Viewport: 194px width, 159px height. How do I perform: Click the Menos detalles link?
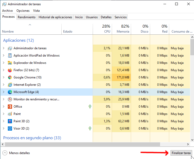pos(19,153)
